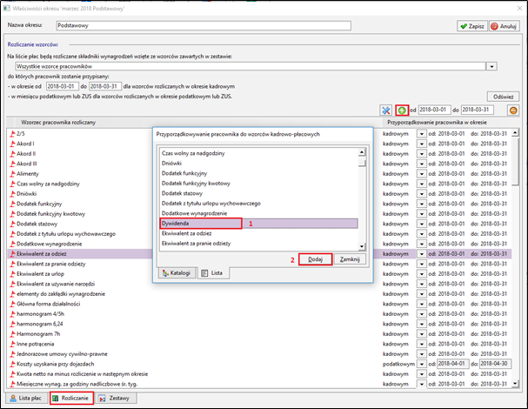Select 'Czas wolny za nadgodziny' in dialog
Viewport: 528px width, 409px height.
point(258,153)
